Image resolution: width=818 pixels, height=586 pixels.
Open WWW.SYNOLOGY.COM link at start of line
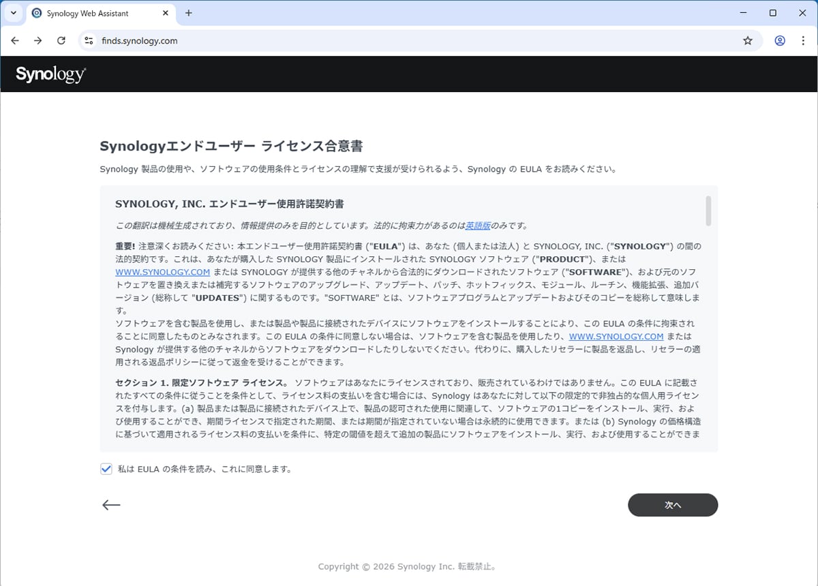pos(162,272)
